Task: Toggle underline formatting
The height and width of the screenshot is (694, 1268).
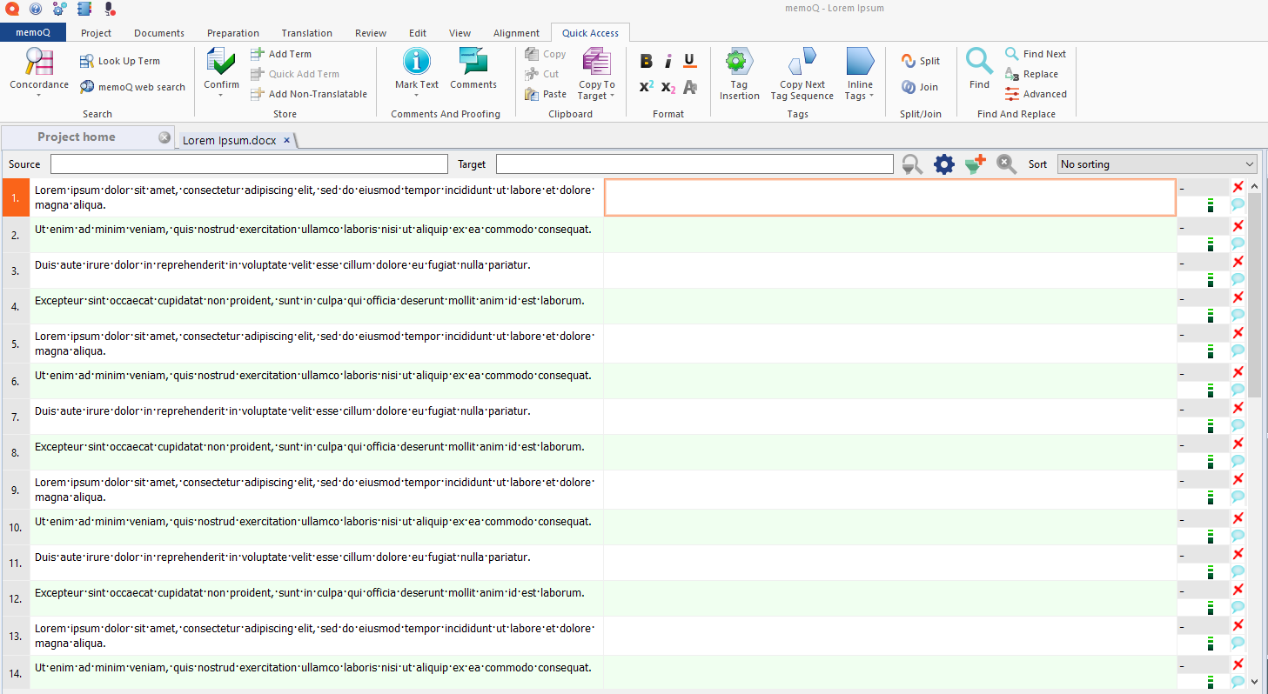Action: (689, 61)
